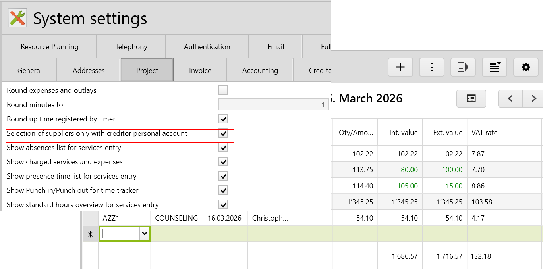Switch to the Invoice tab
543x269 pixels.
pos(200,71)
